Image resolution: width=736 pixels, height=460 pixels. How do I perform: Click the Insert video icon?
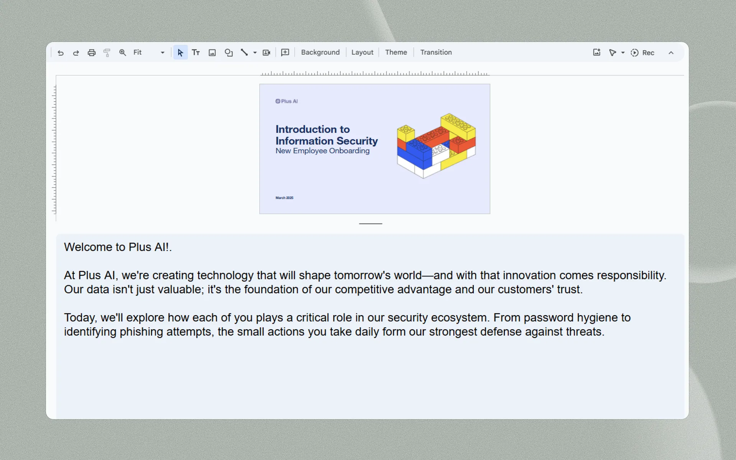point(266,53)
